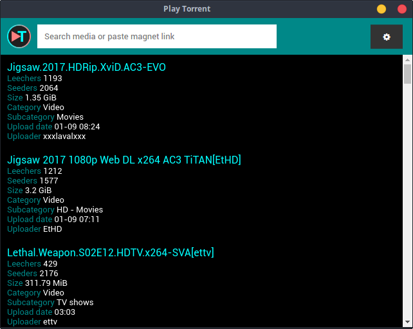Select Seeders value 1577
Screen dimensions: 413x329
(x=49, y=181)
